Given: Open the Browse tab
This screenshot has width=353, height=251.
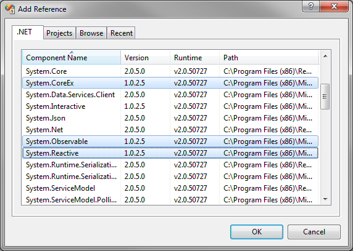Looking at the screenshot, I should (x=91, y=33).
